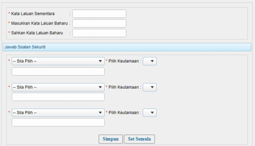
Task: Click the Kata Laluan Sementara input field
Action: (x=99, y=14)
